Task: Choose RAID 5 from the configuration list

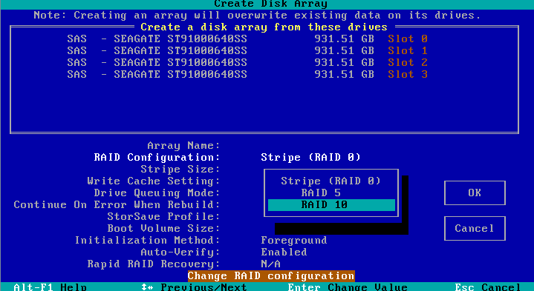Action: click(321, 193)
